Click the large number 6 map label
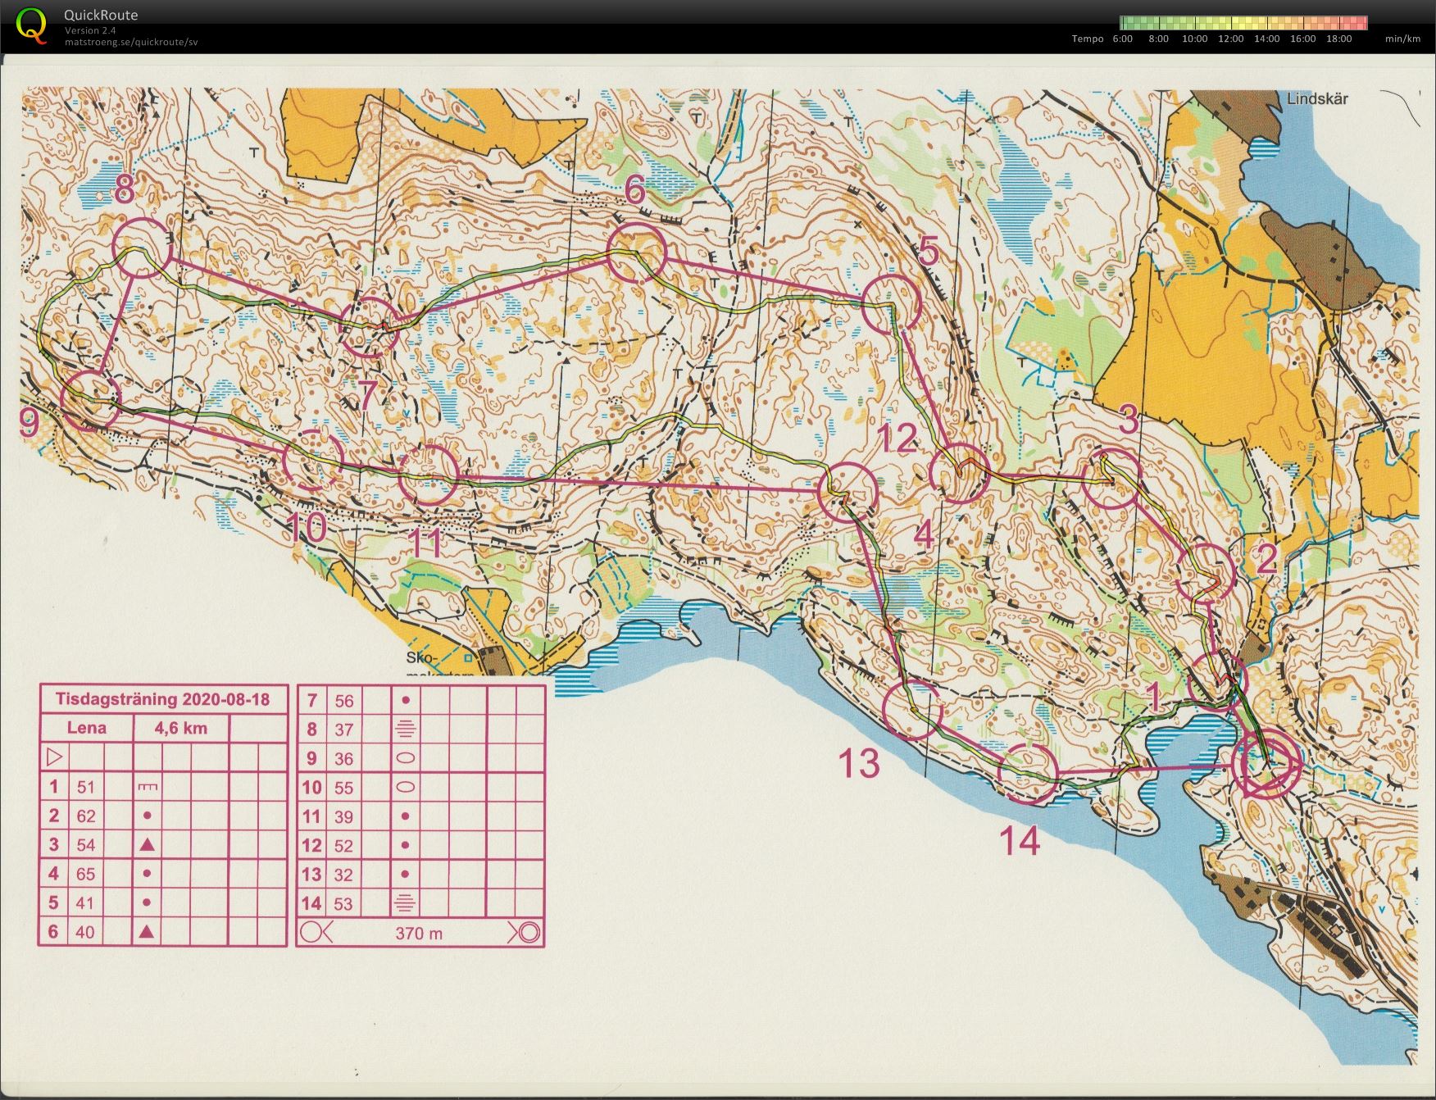The image size is (1436, 1100). click(x=635, y=189)
